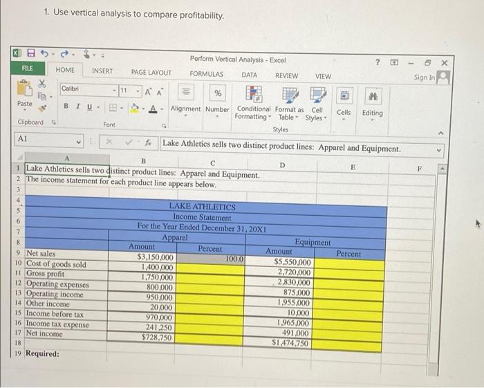Open the Font dialog launcher
The height and width of the screenshot is (388, 484).
165,126
